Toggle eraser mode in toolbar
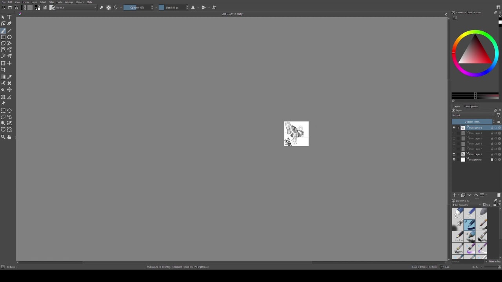 pos(101,7)
